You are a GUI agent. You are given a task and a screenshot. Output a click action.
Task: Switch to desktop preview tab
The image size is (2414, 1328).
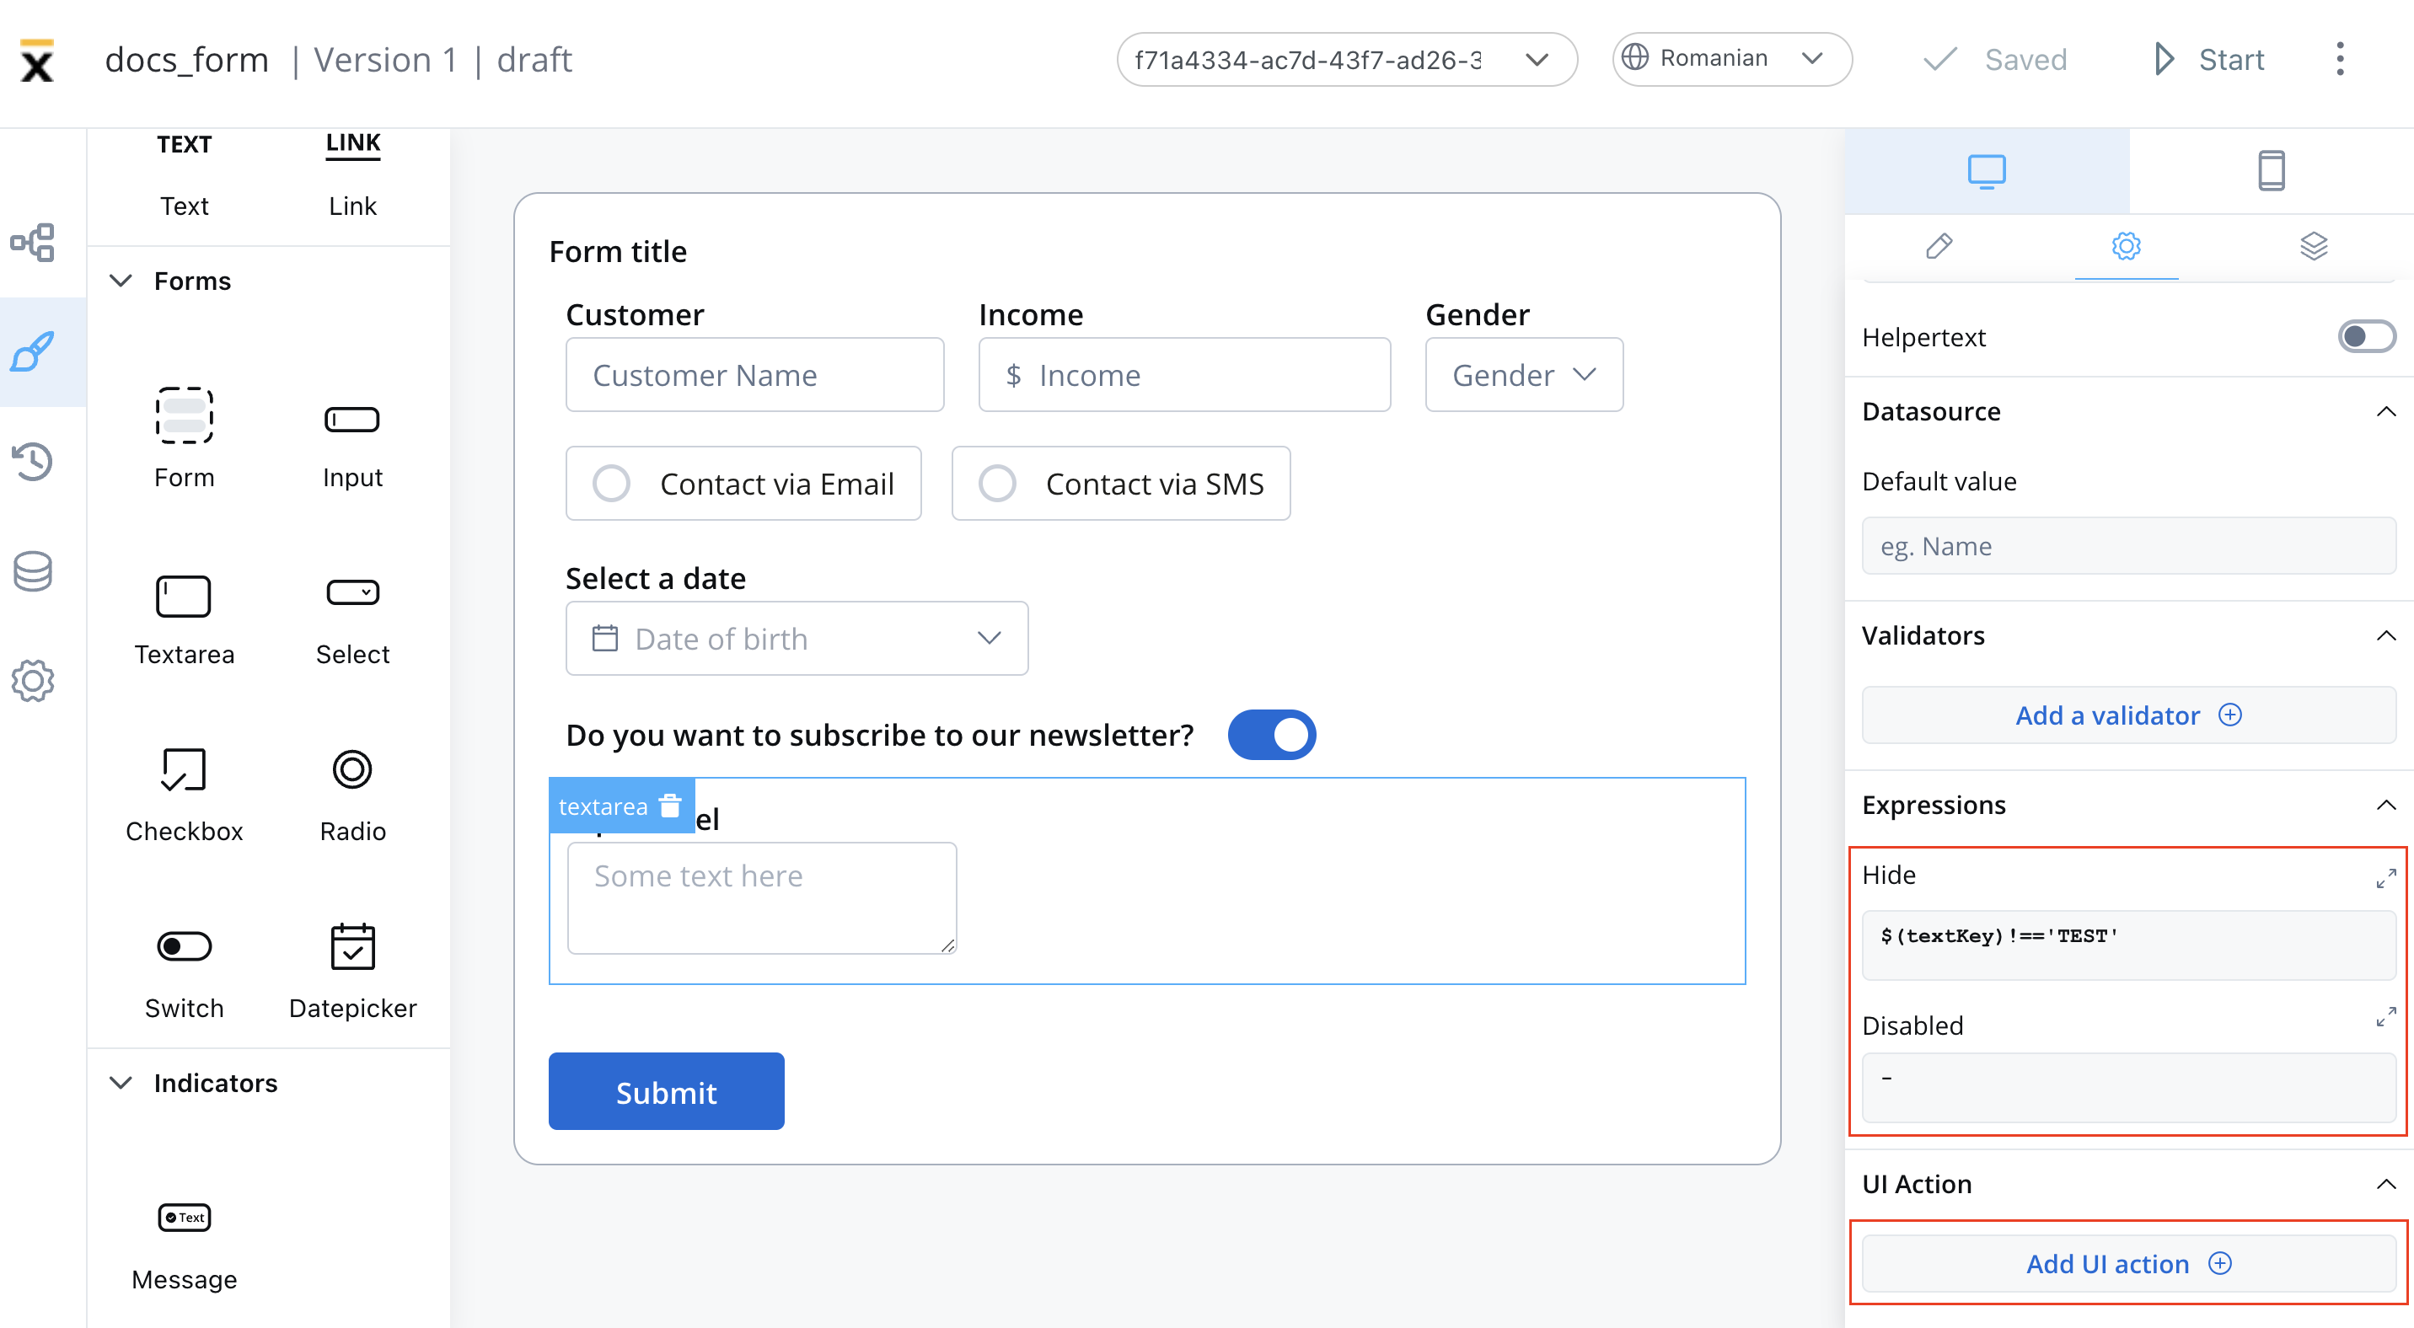1987,171
